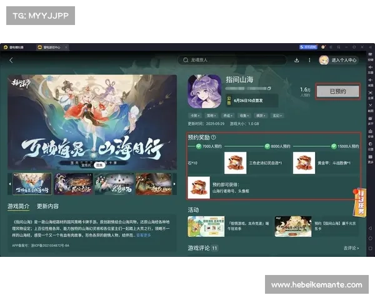Expand description via 查看更多 link
The image size is (375, 300).
click(x=144, y=235)
